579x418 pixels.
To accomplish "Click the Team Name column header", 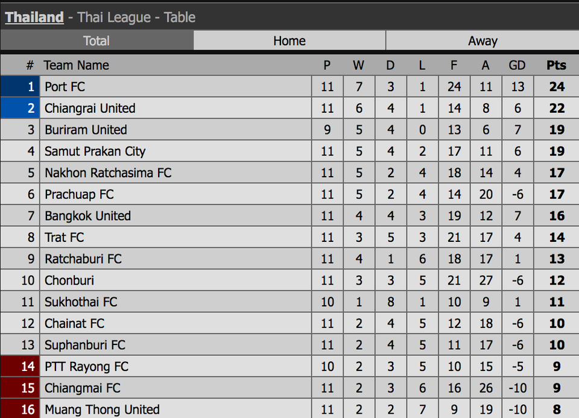I will pyautogui.click(x=76, y=65).
